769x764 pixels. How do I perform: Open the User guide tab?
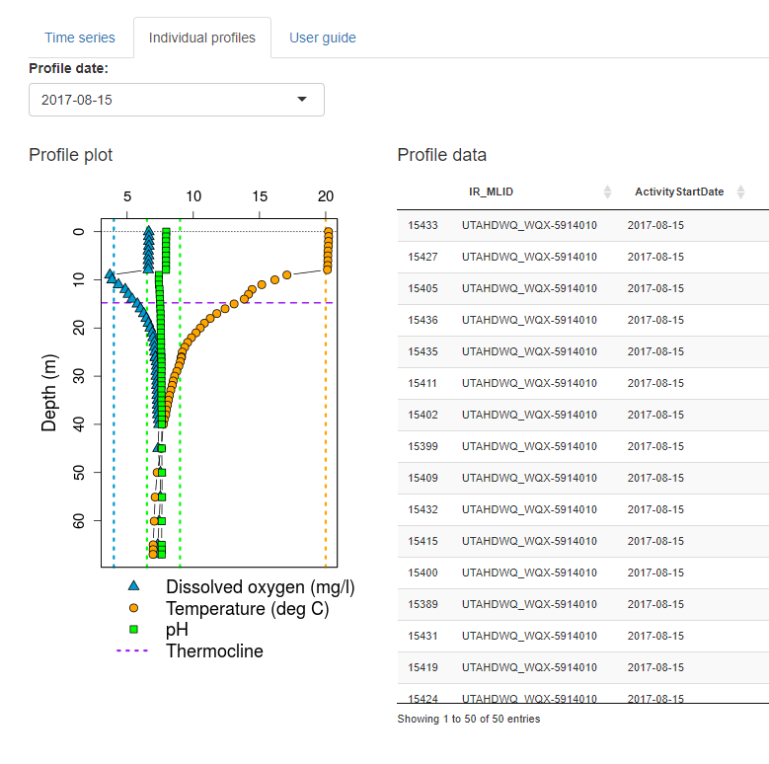pos(322,38)
